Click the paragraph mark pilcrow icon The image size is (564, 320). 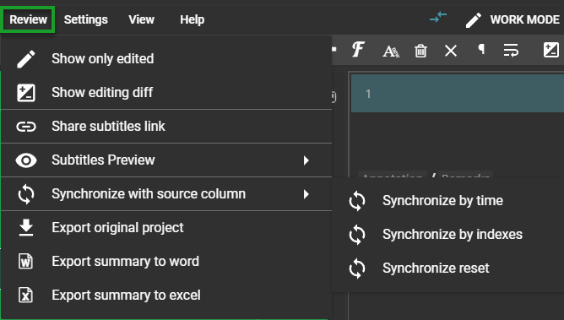click(481, 49)
